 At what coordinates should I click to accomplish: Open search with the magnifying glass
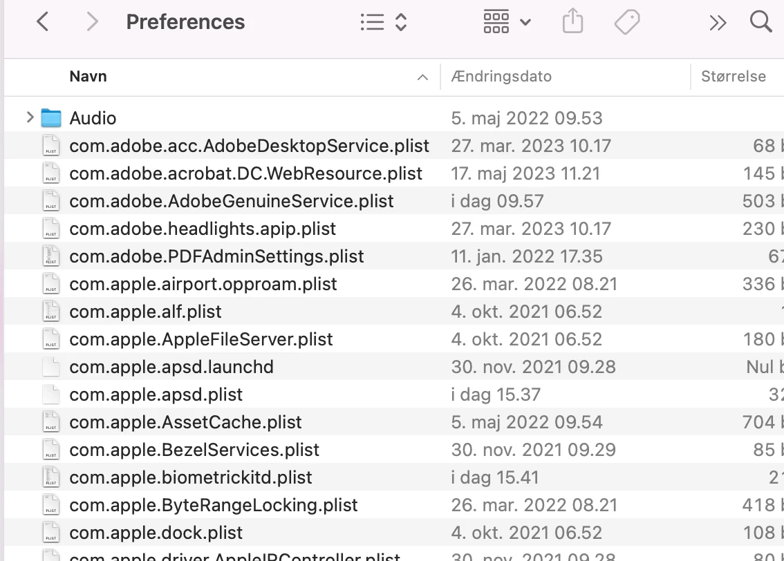coord(760,21)
